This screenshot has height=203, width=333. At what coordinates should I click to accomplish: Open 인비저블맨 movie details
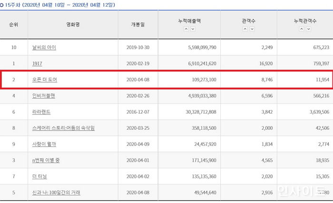46,96
